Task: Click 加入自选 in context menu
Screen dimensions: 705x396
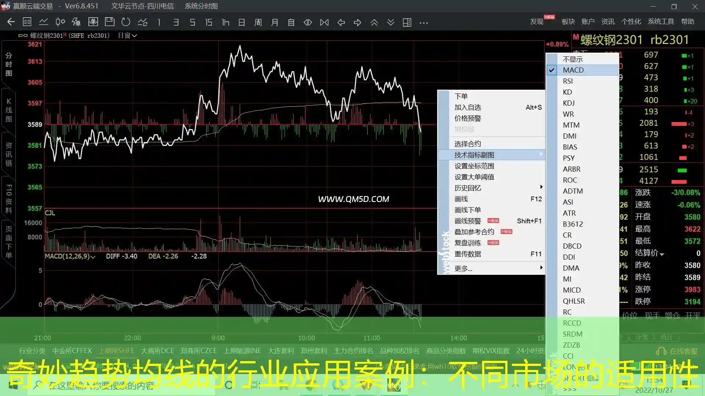Action: (492, 107)
